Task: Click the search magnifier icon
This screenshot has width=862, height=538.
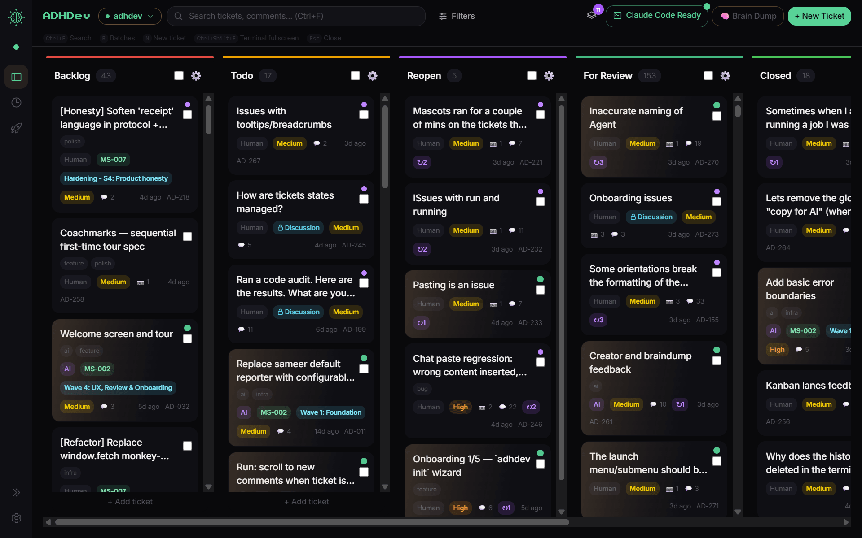Action: point(178,16)
